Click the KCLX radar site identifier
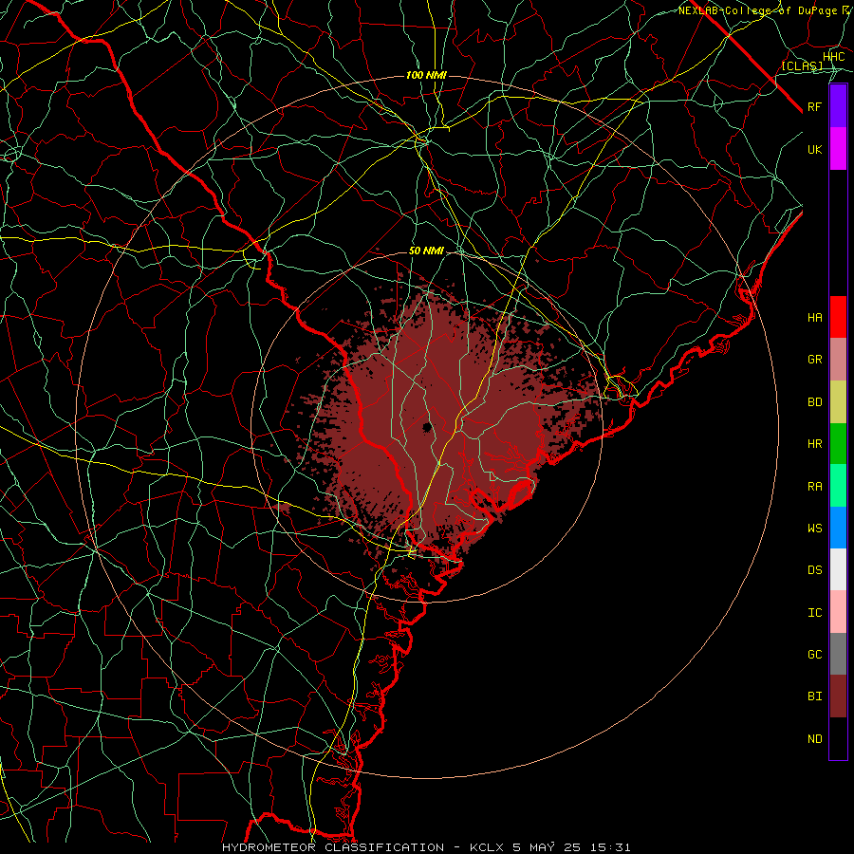This screenshot has height=854, width=854. 487,847
